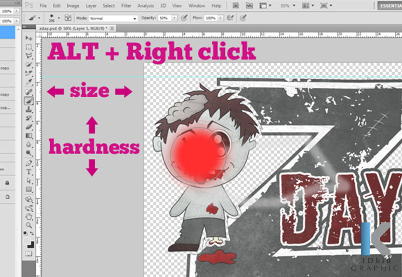Select the Crop tool
Image resolution: width=402 pixels, height=277 pixels.
[x=29, y=73]
